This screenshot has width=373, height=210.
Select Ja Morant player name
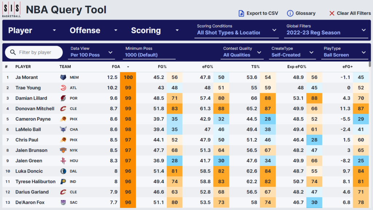point(26,77)
